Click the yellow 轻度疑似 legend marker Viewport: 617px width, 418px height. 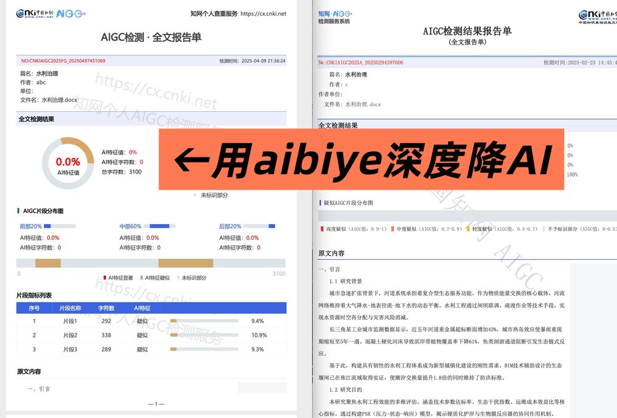tap(468, 228)
